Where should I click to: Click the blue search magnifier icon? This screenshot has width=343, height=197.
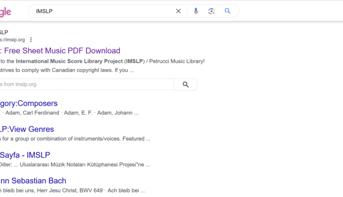[x=227, y=11]
